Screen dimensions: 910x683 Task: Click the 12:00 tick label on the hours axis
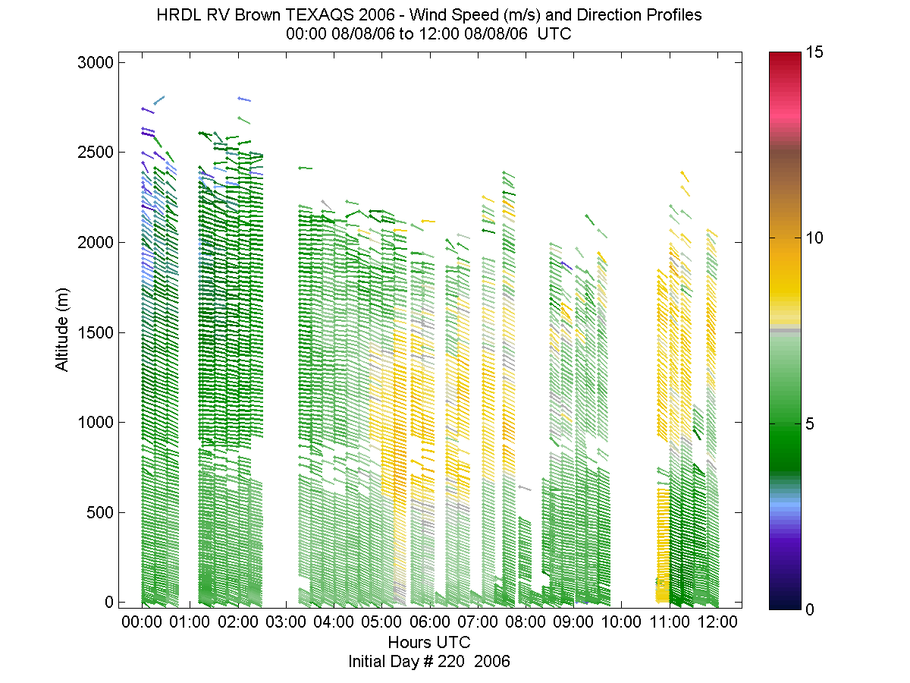coord(717,622)
